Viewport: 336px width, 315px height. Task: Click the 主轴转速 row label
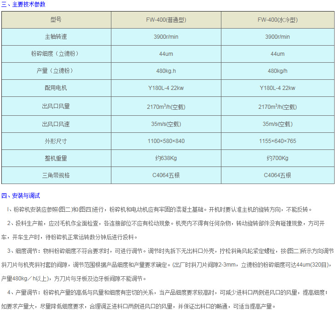[56, 37]
